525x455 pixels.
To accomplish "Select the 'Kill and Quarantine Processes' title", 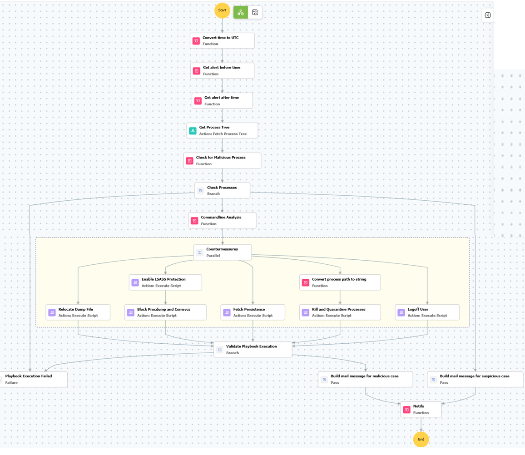I will [x=338, y=309].
